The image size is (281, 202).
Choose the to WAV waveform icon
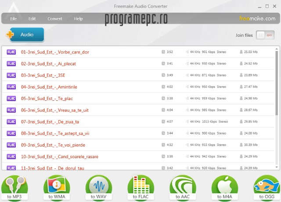click(x=99, y=188)
